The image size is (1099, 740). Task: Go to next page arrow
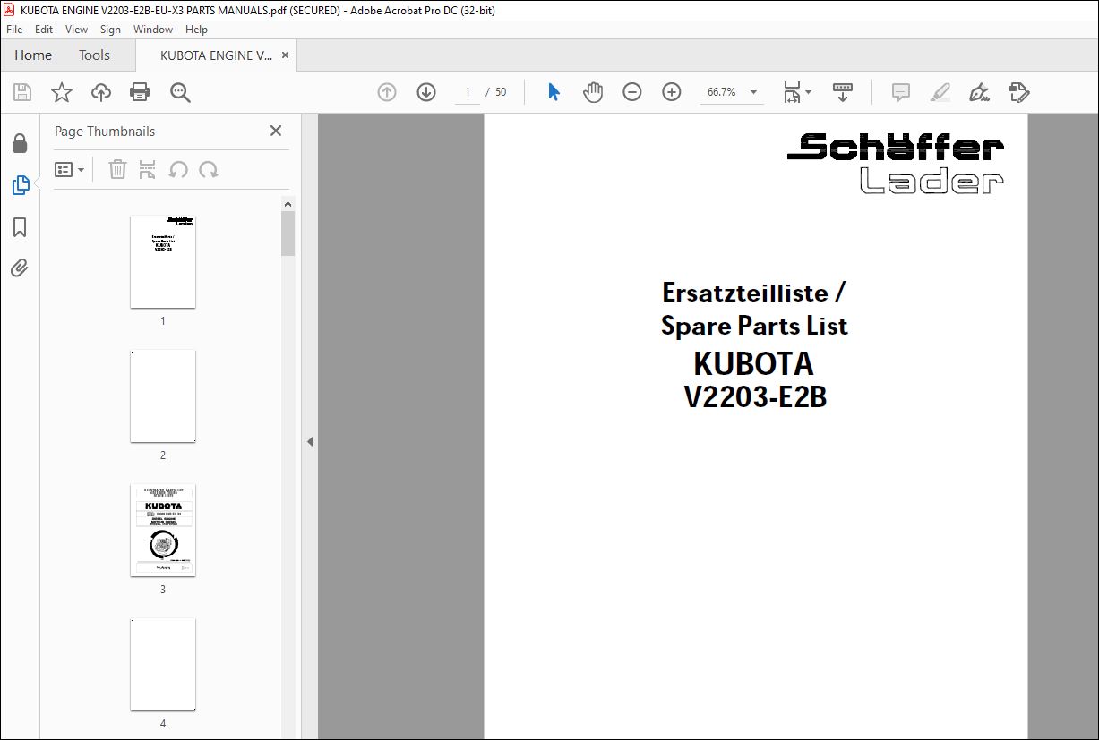click(426, 92)
